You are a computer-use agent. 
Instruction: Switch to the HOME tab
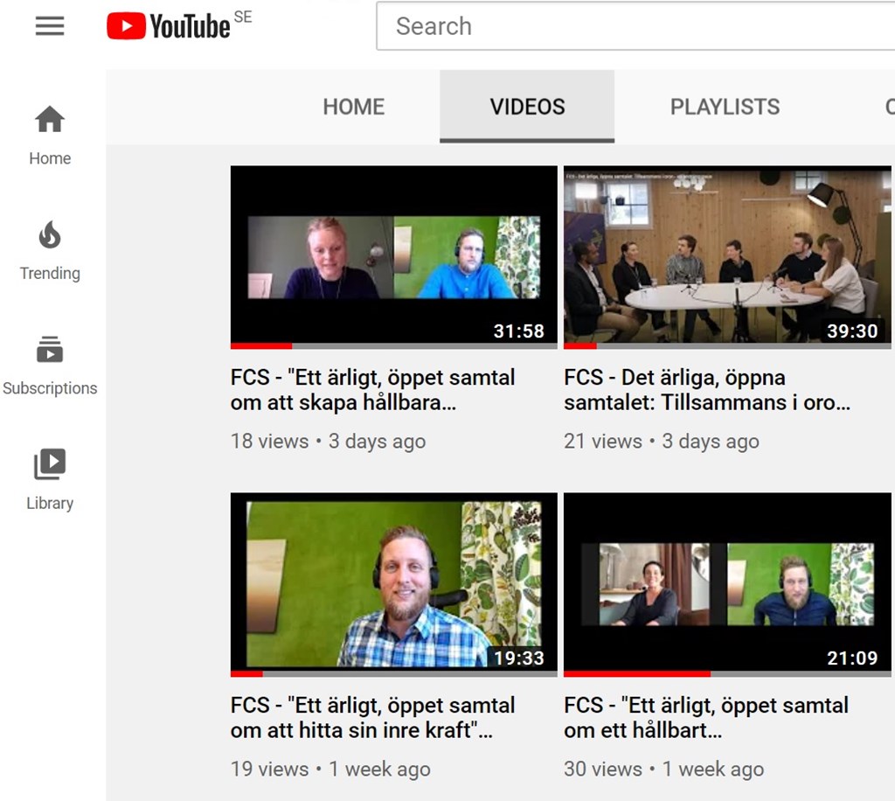(353, 107)
